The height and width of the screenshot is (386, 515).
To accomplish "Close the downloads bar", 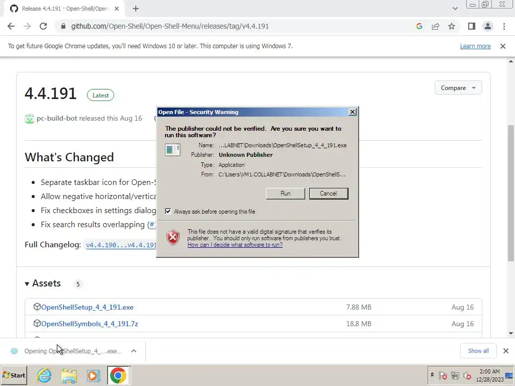I will coord(506,351).
